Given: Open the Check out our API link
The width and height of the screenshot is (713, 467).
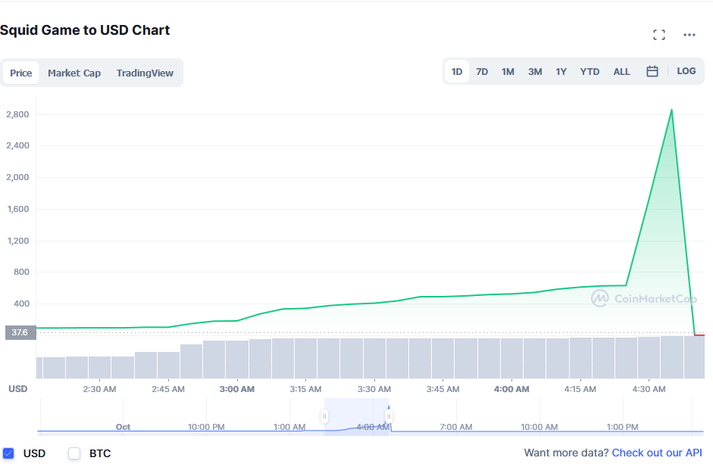Looking at the screenshot, I should [x=657, y=453].
